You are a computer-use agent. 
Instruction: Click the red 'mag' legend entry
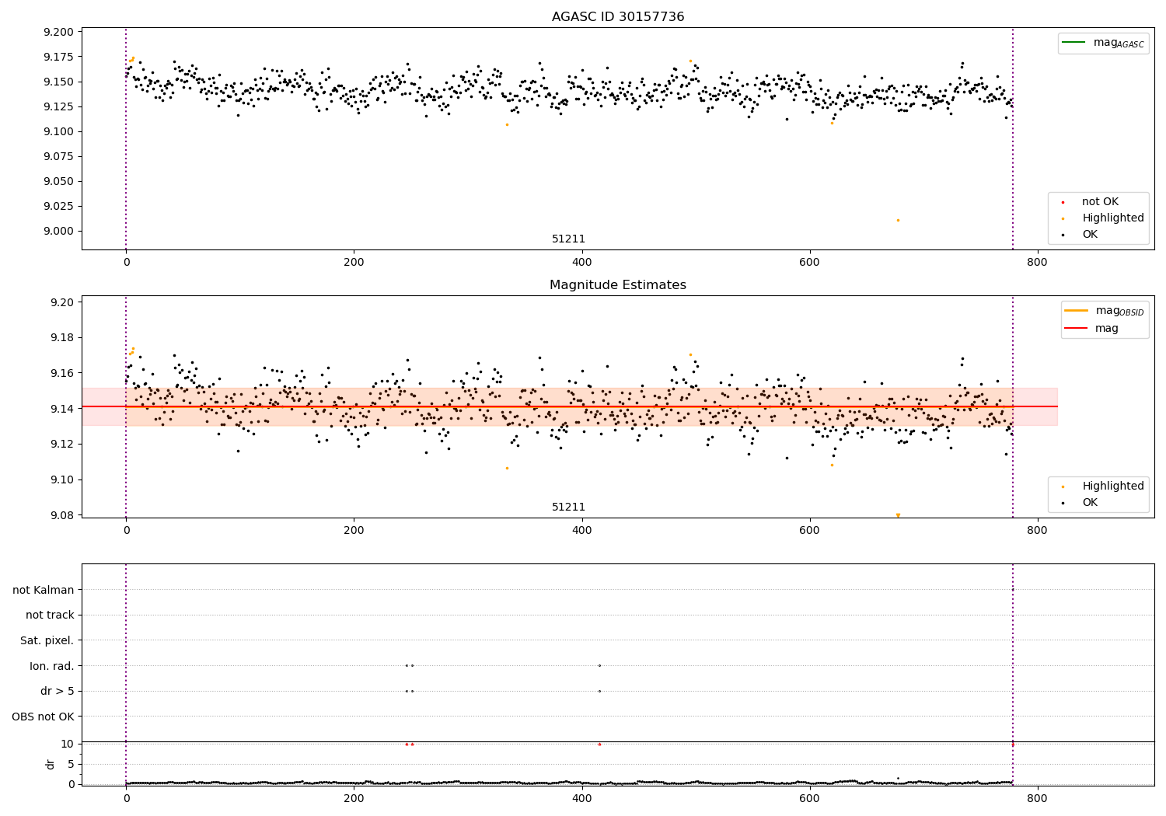click(1091, 328)
